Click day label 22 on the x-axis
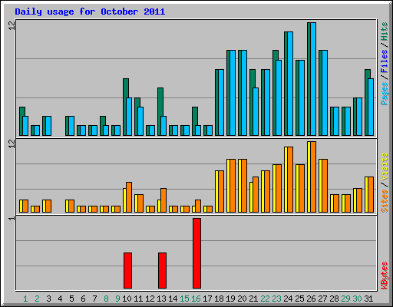The width and height of the screenshot is (393, 307). [x=265, y=299]
